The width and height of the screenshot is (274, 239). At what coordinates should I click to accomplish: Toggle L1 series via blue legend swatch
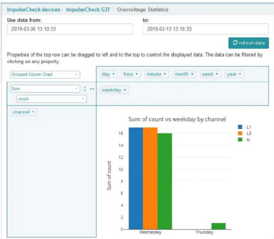[x=240, y=127]
